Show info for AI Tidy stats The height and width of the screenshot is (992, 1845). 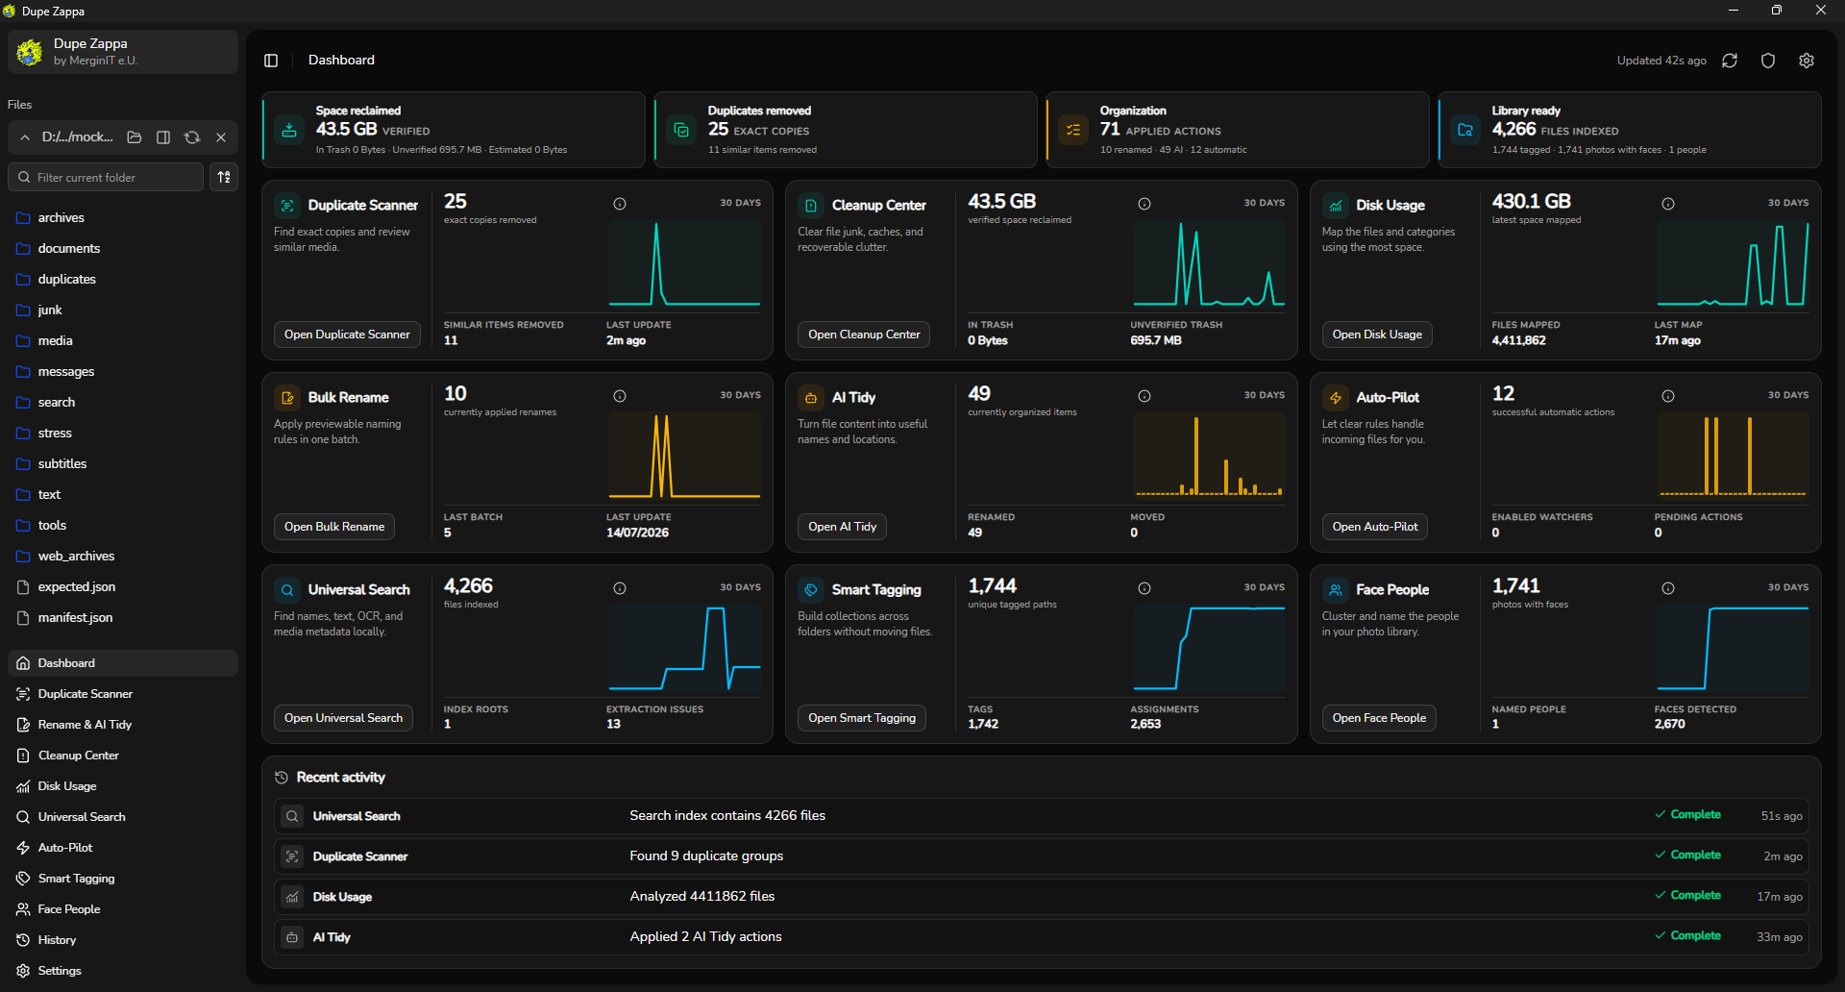click(x=1144, y=396)
